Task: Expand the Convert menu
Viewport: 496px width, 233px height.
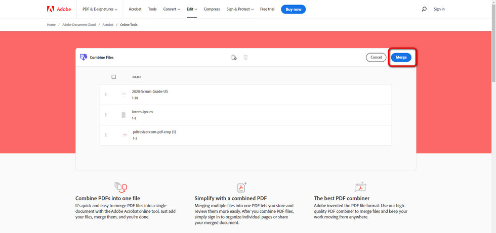Action: 173,9
